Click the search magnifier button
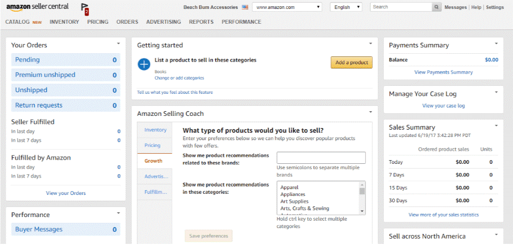The image size is (513, 246). tap(437, 7)
